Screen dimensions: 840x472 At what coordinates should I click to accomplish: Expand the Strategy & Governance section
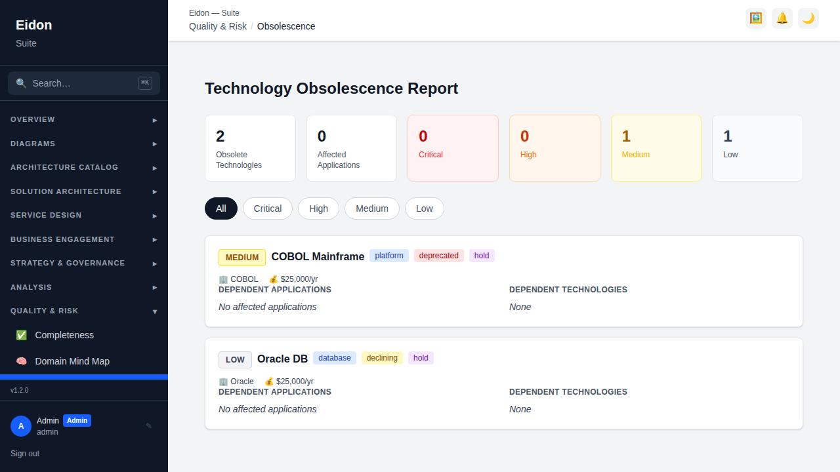(x=84, y=264)
